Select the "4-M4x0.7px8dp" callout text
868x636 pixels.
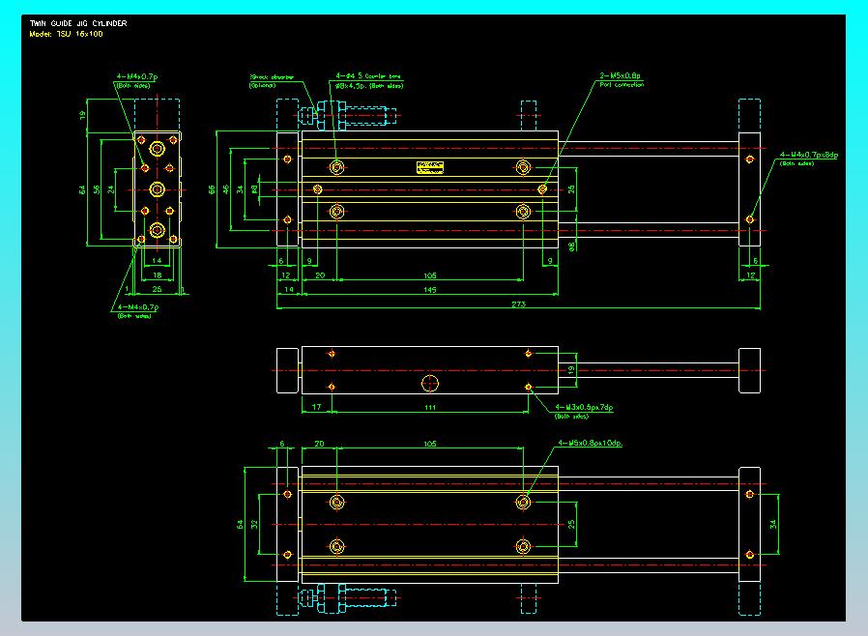coord(808,154)
